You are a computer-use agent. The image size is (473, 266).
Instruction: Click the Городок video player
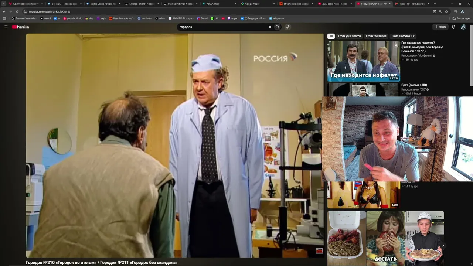click(175, 145)
